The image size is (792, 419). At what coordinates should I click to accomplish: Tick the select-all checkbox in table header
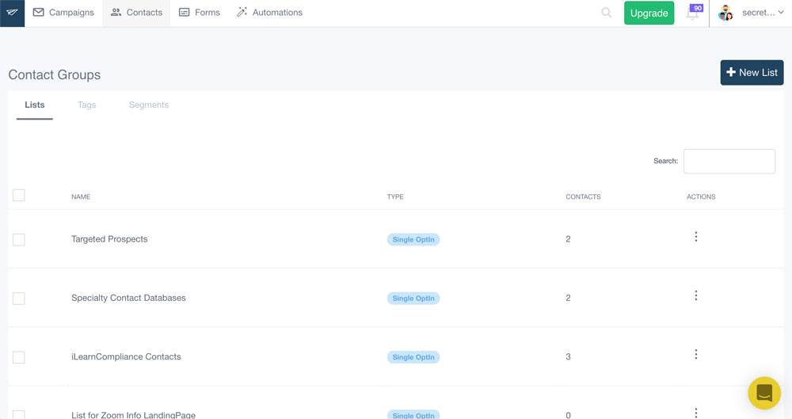(x=19, y=196)
